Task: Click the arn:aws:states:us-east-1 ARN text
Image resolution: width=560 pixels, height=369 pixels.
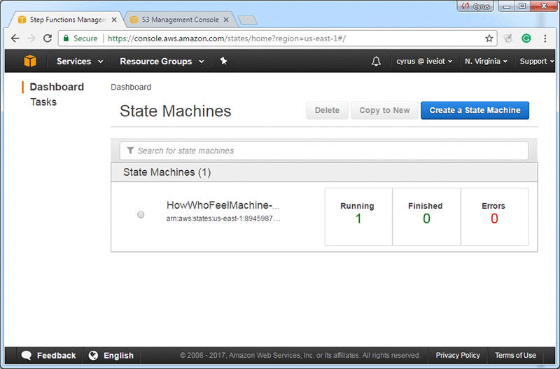Action: click(x=223, y=218)
